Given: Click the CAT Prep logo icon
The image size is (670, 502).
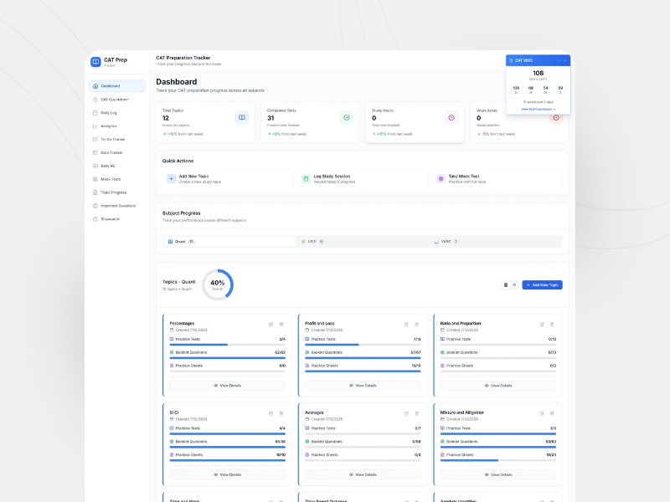Looking at the screenshot, I should point(95,62).
